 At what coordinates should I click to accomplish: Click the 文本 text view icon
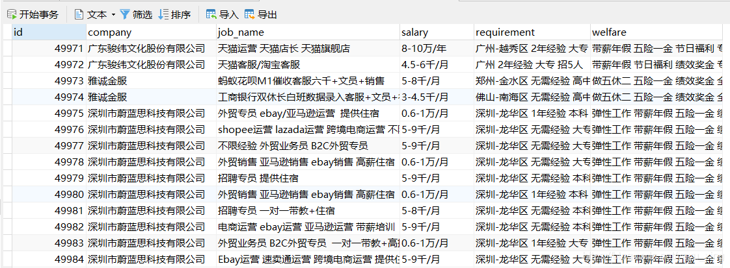point(79,15)
